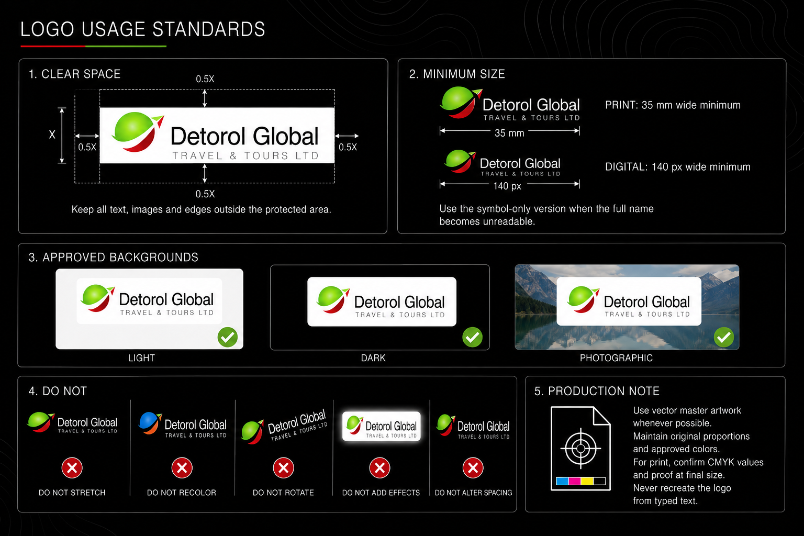The width and height of the screenshot is (804, 536).
Task: Pick the globe symbol on the DARK background logo
Action: pos(333,300)
